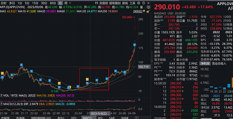Screen dimensions: 233x119
Task: Open the help question mark icon in toolbar
Action: point(143,3)
